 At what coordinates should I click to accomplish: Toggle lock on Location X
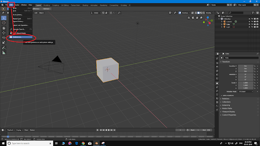tap(255, 66)
